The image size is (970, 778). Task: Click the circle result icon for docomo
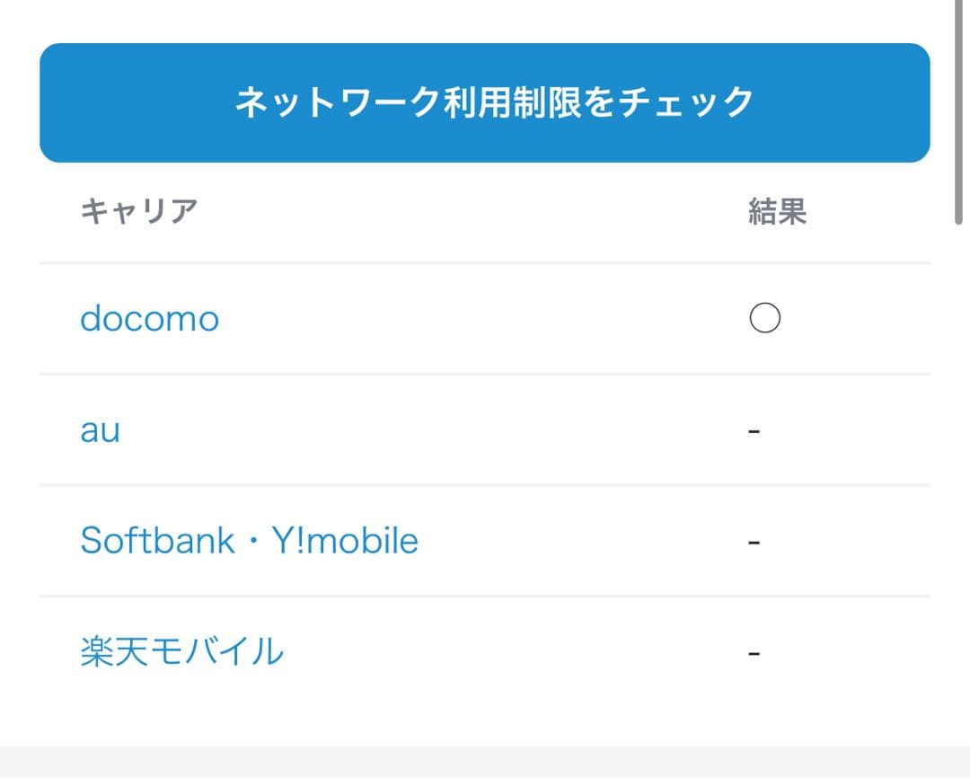[x=764, y=318]
